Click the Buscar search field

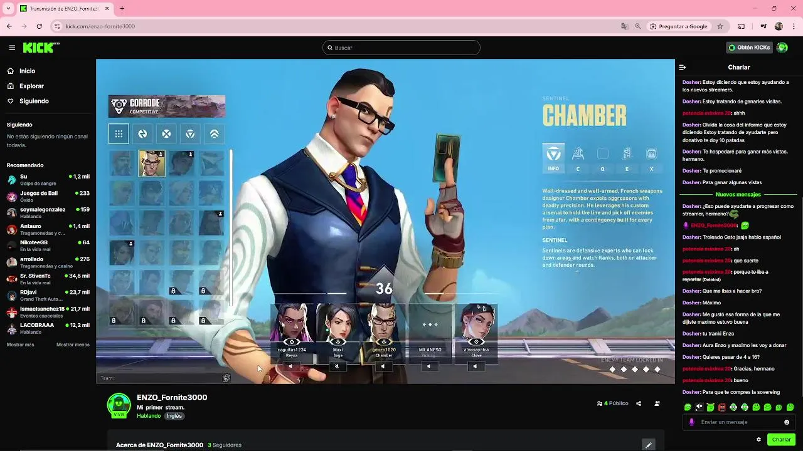401,48
